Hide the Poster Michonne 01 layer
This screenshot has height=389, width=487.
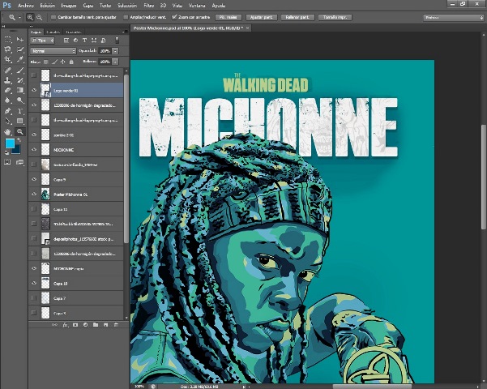coord(34,194)
